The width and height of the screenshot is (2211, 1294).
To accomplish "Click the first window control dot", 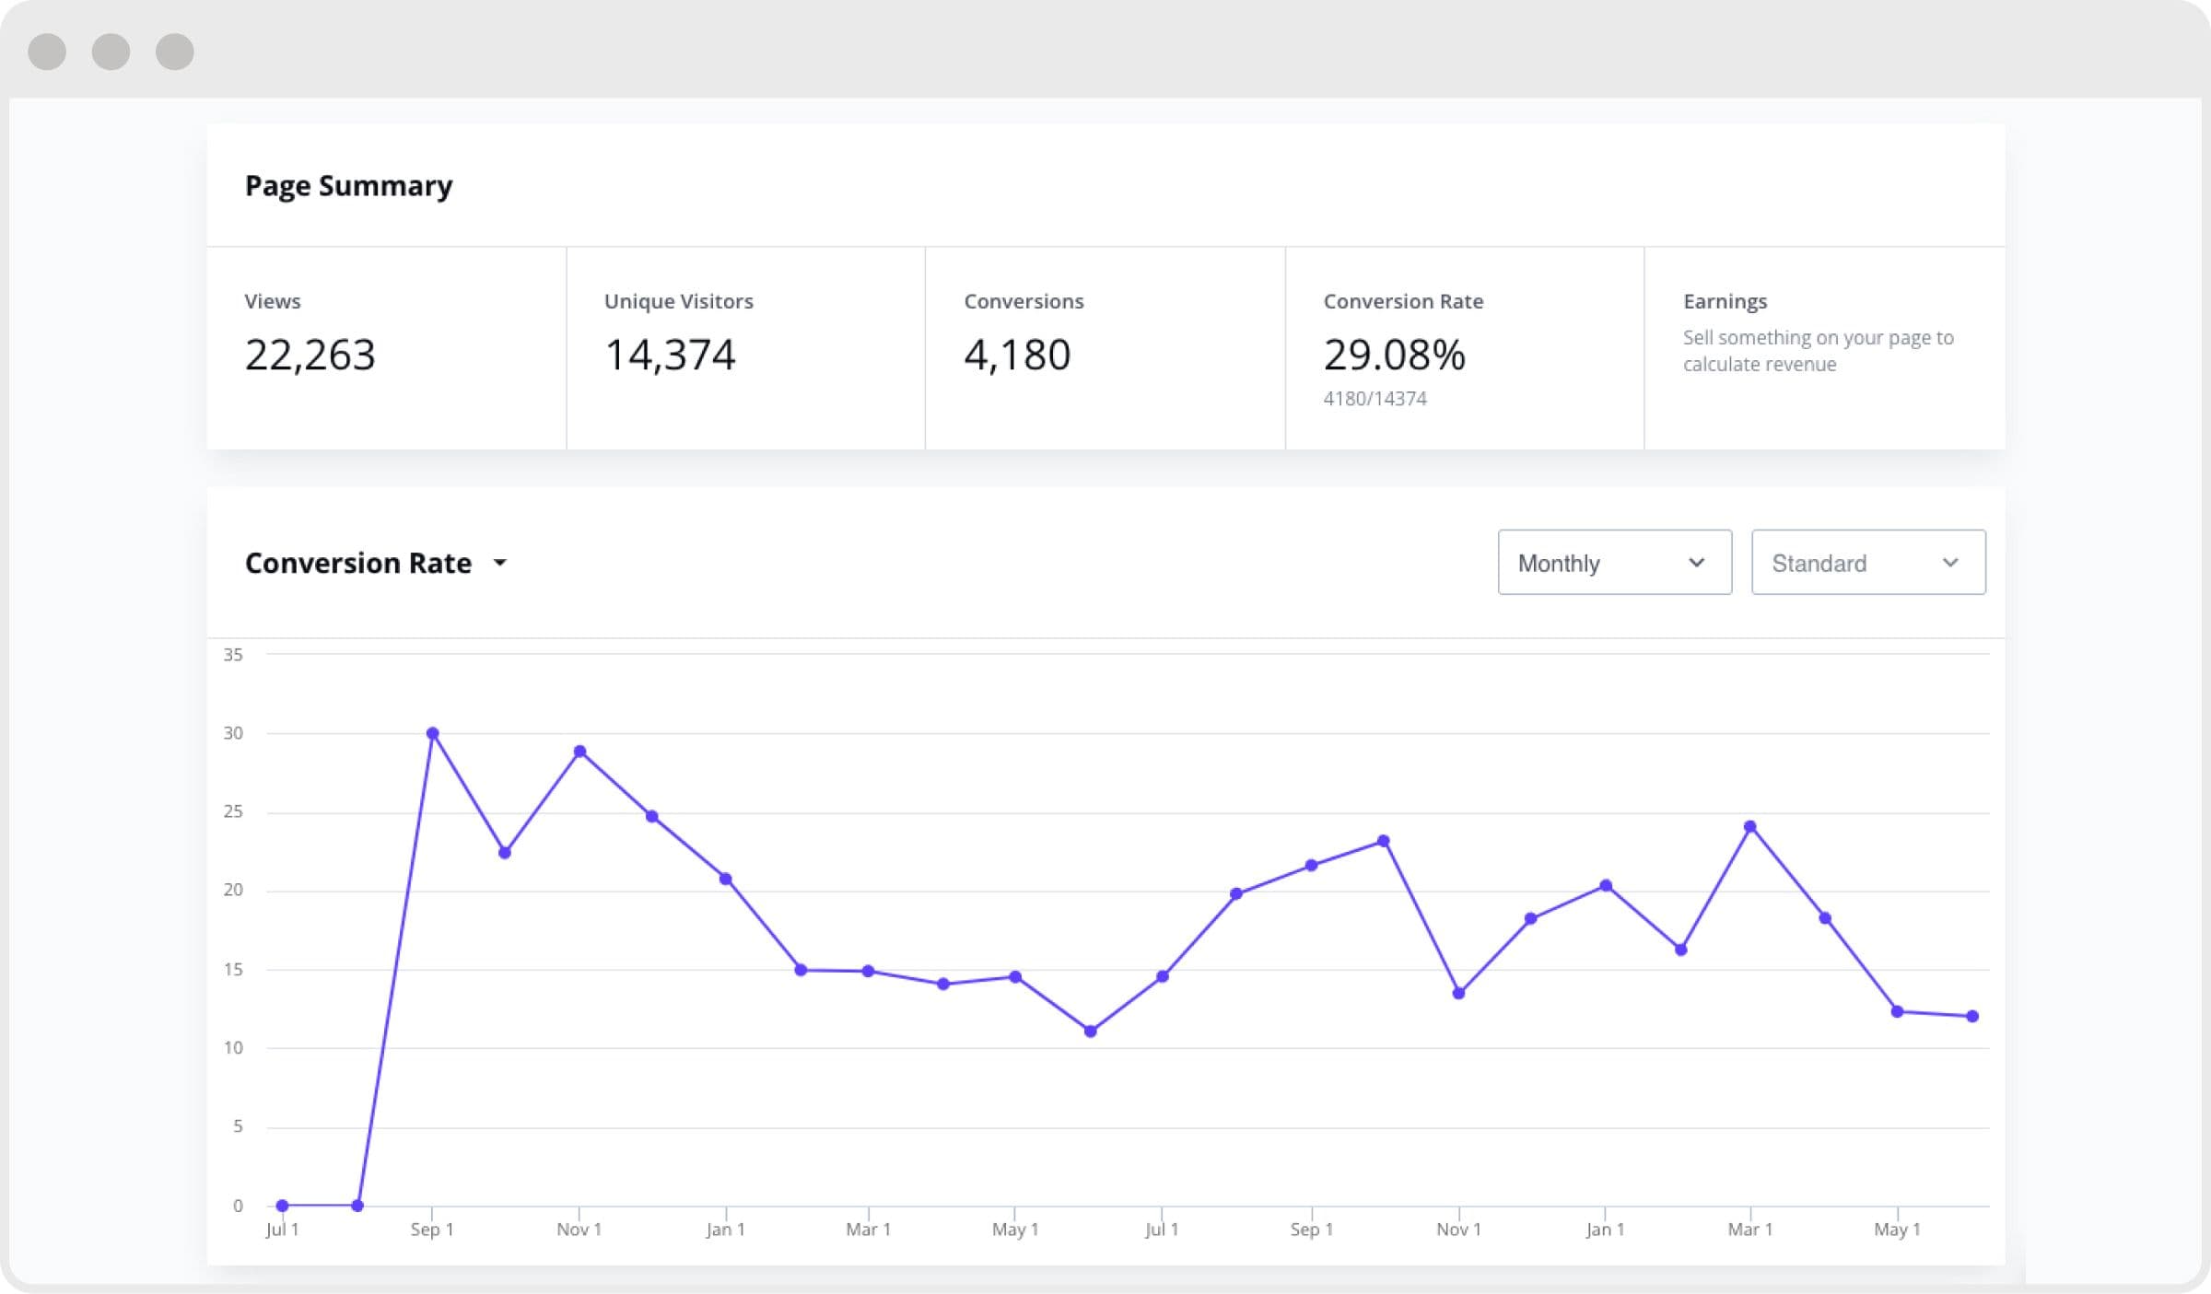I will 47,51.
